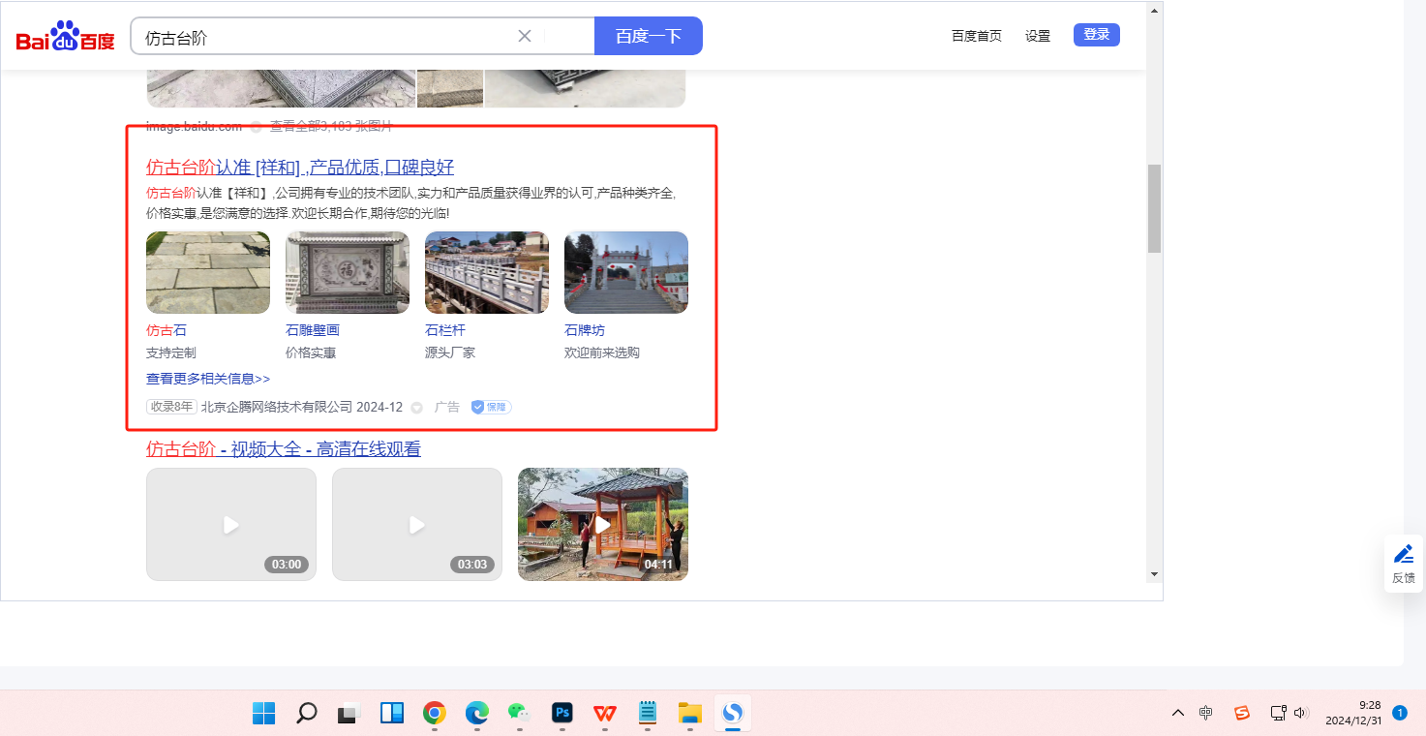1426x736 pixels.
Task: Open Microsoft Edge from the taskbar
Action: [477, 713]
